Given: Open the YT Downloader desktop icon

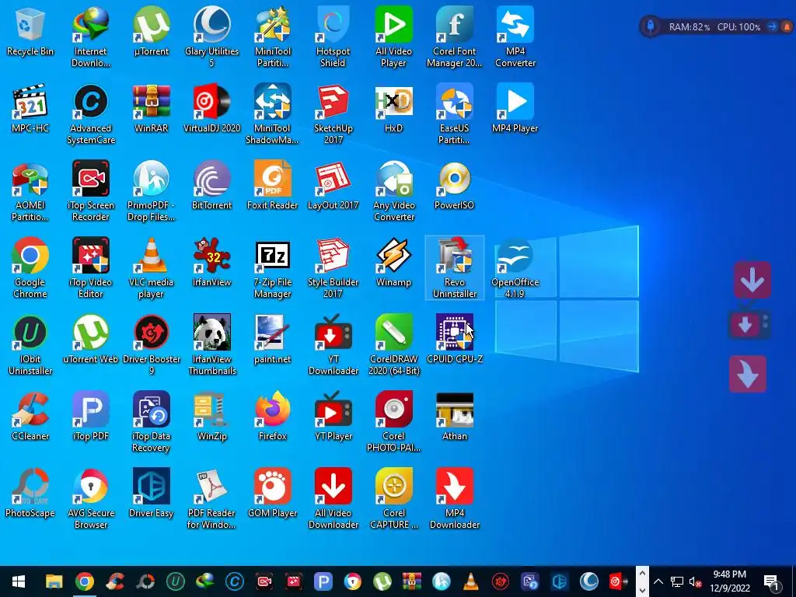Looking at the screenshot, I should pyautogui.click(x=333, y=345).
